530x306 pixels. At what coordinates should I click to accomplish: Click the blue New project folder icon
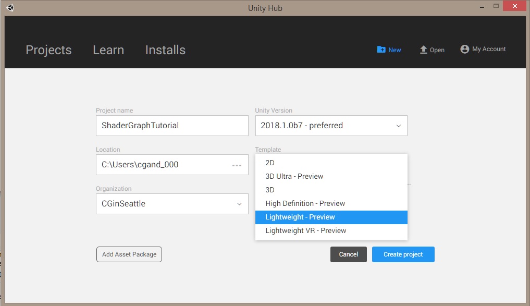pos(381,50)
